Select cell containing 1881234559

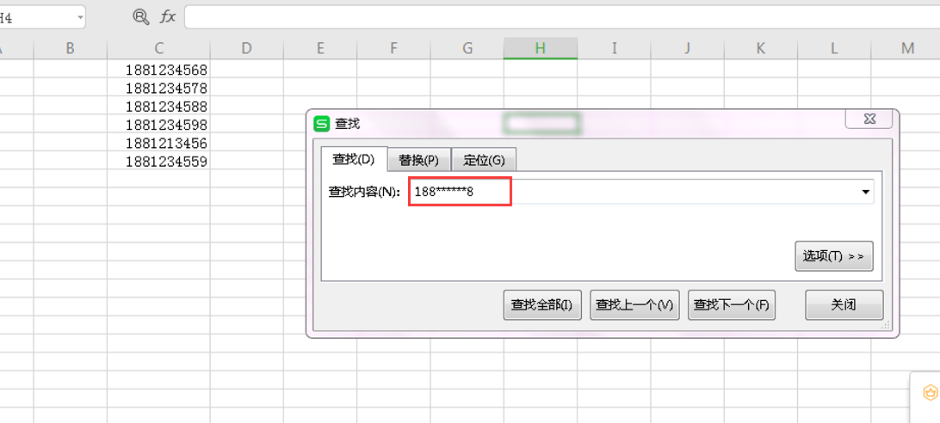[158, 161]
